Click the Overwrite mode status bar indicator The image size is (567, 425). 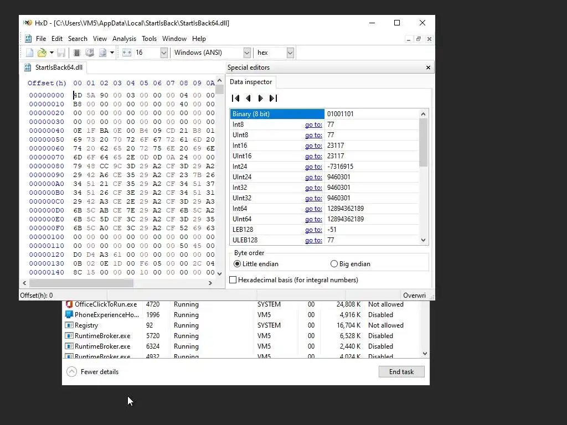point(414,296)
